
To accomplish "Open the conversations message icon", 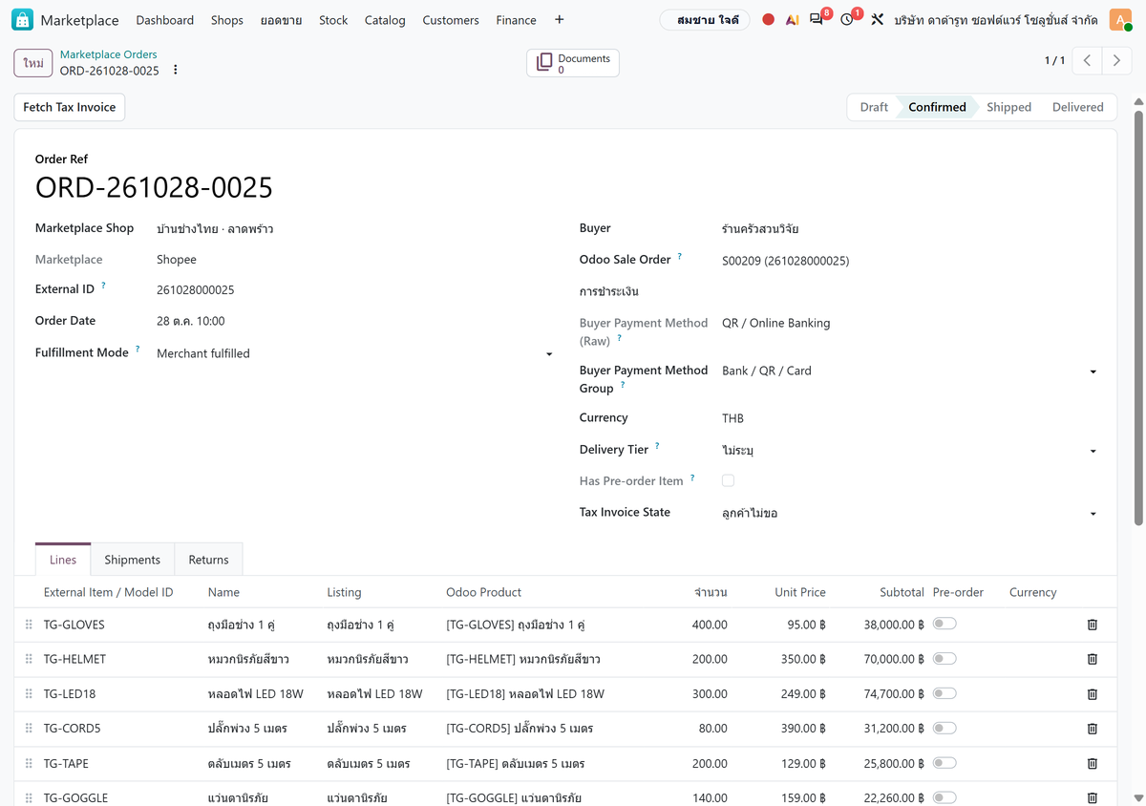I will click(816, 19).
